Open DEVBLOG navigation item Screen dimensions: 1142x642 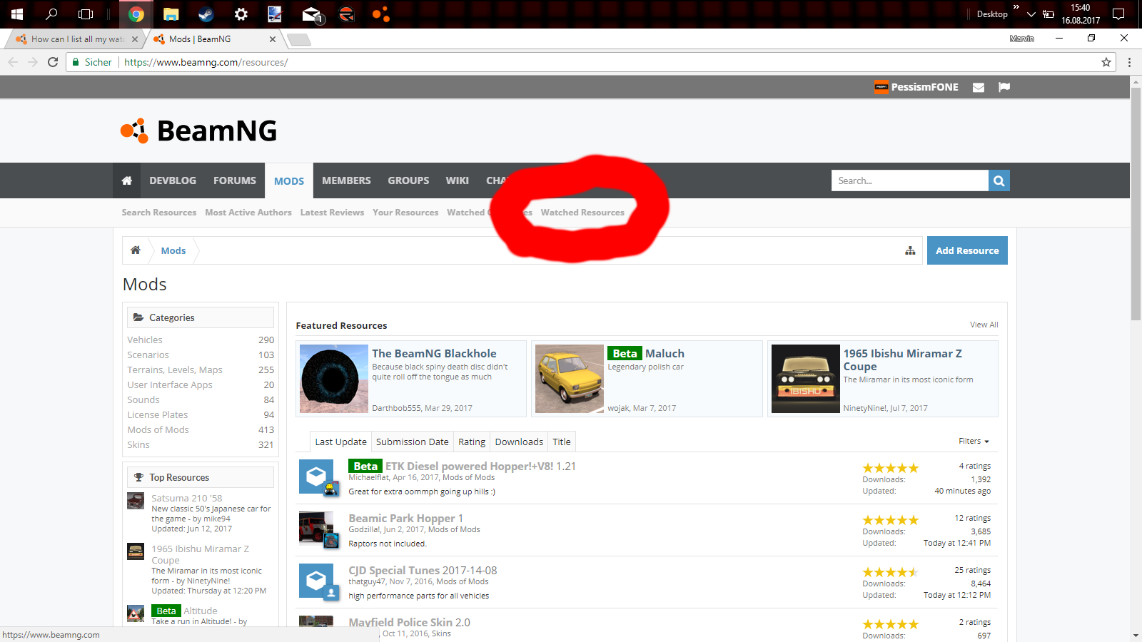(173, 180)
